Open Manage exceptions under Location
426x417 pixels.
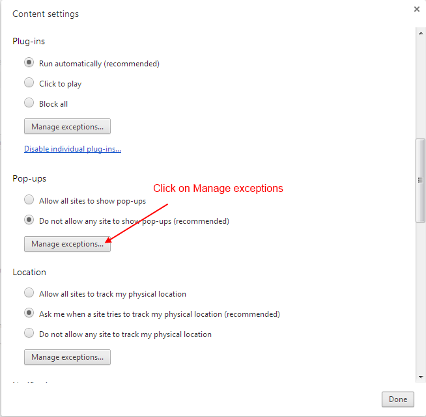pyautogui.click(x=67, y=357)
